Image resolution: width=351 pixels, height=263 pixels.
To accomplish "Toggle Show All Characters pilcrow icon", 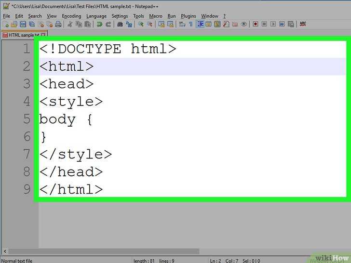I will point(191,24).
